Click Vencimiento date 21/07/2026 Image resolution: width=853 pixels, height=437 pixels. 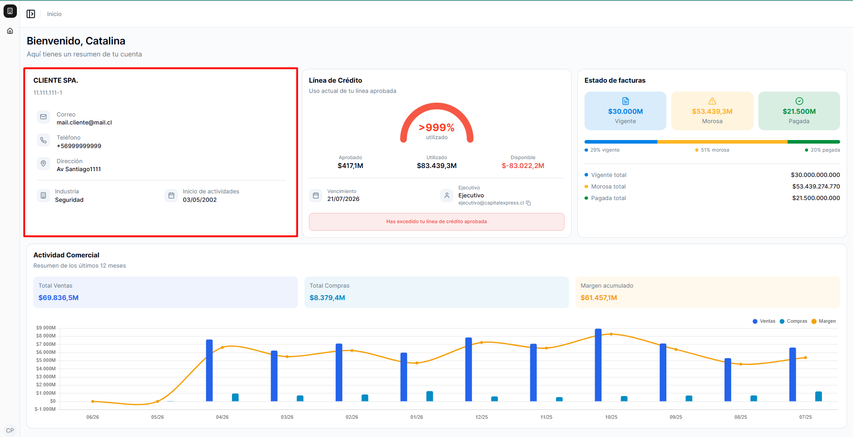click(x=343, y=199)
